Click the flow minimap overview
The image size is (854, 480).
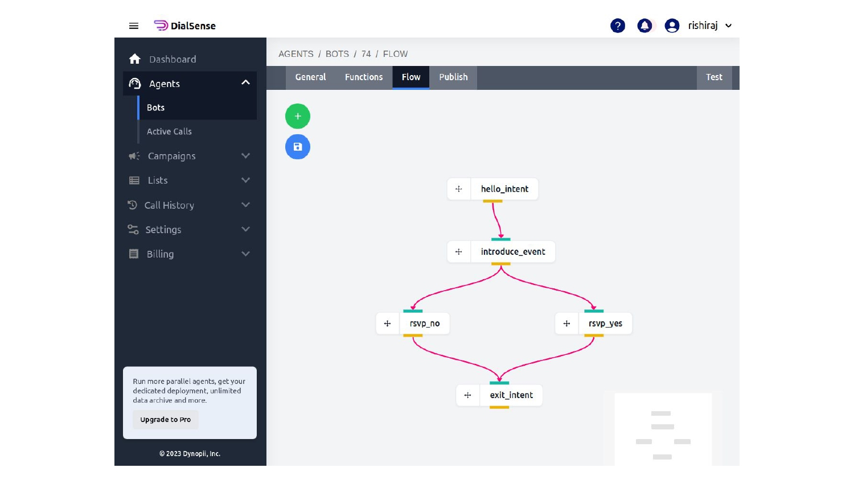[663, 429]
